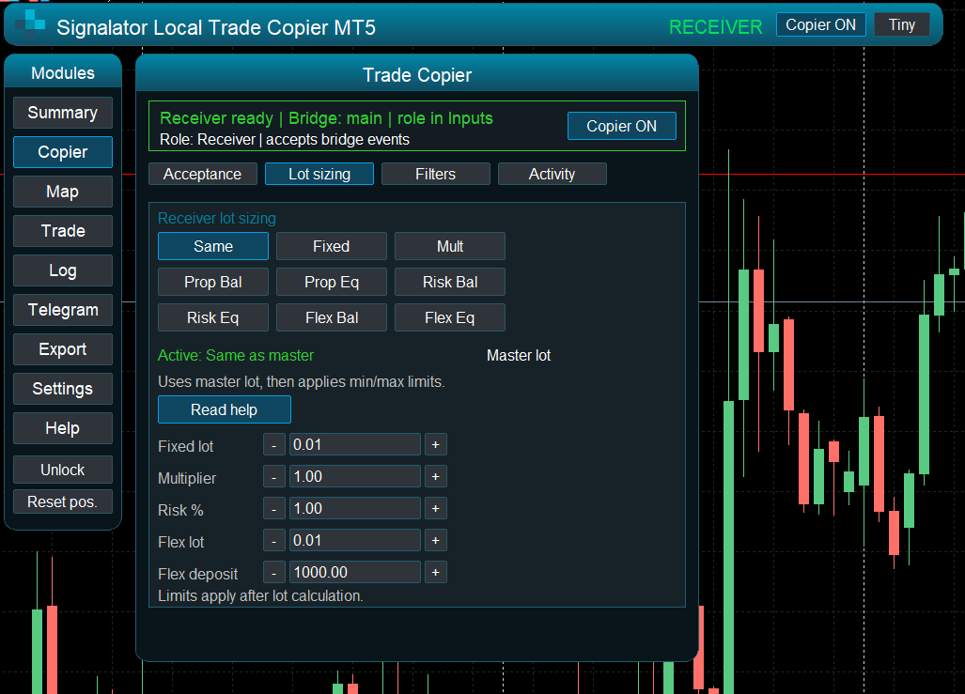Switch to the Lot sizing tab
Image resolution: width=965 pixels, height=694 pixels.
(319, 174)
